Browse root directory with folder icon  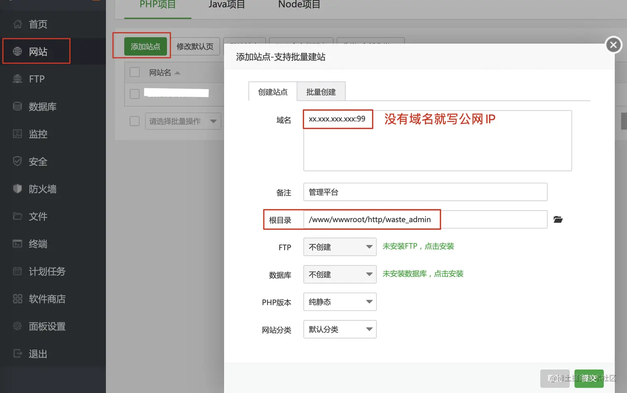click(558, 219)
